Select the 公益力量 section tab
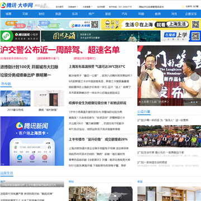 (x=143, y=112)
